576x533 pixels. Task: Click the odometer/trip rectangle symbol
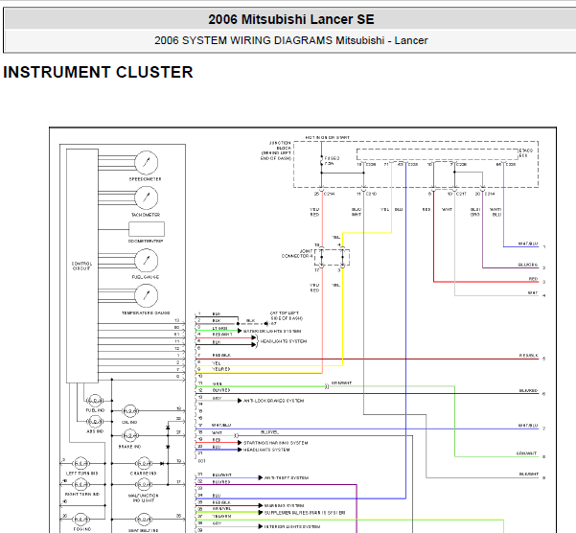click(x=147, y=229)
